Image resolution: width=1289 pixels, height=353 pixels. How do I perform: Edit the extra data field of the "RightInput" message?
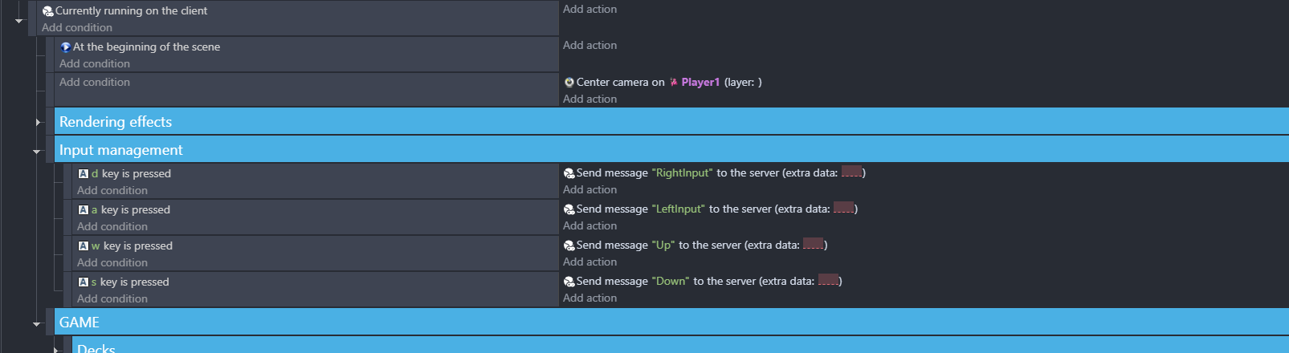click(851, 172)
